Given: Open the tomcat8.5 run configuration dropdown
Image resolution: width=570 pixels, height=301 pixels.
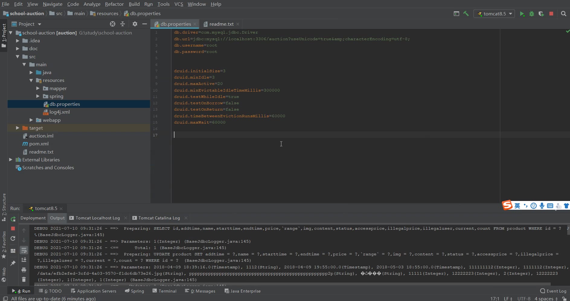Looking at the screenshot, I should click(494, 14).
